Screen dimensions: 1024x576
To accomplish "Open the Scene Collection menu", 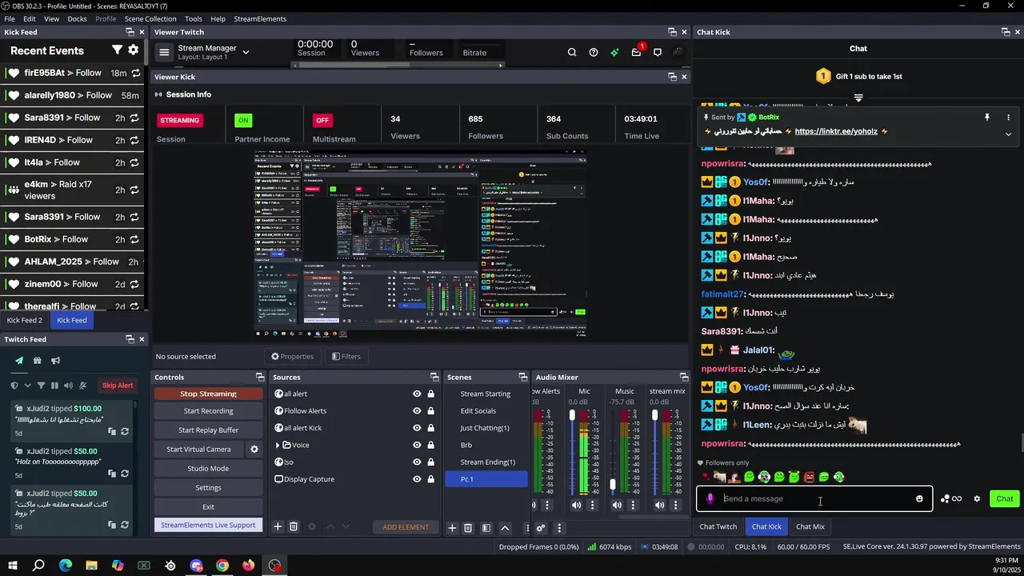I will click(150, 18).
